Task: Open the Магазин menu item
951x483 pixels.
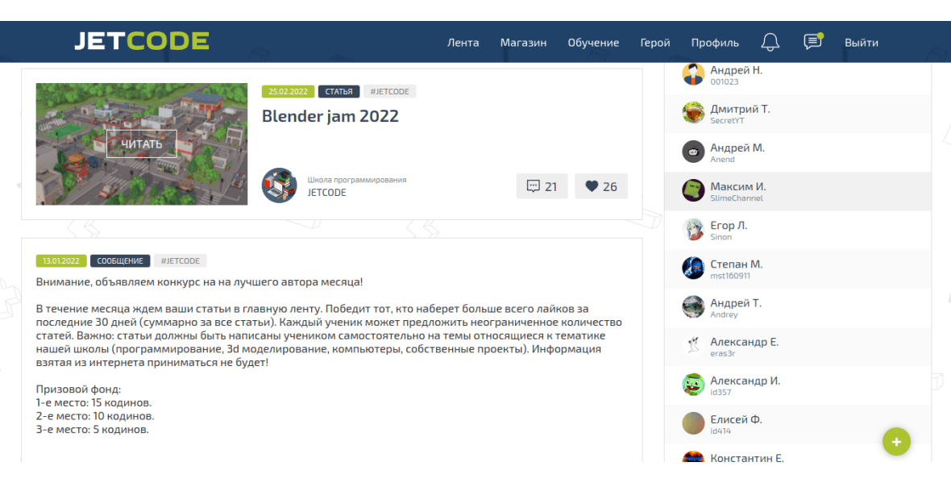Action: pyautogui.click(x=523, y=43)
